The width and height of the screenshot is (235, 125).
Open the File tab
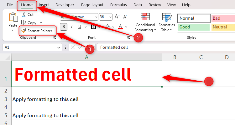10,5
